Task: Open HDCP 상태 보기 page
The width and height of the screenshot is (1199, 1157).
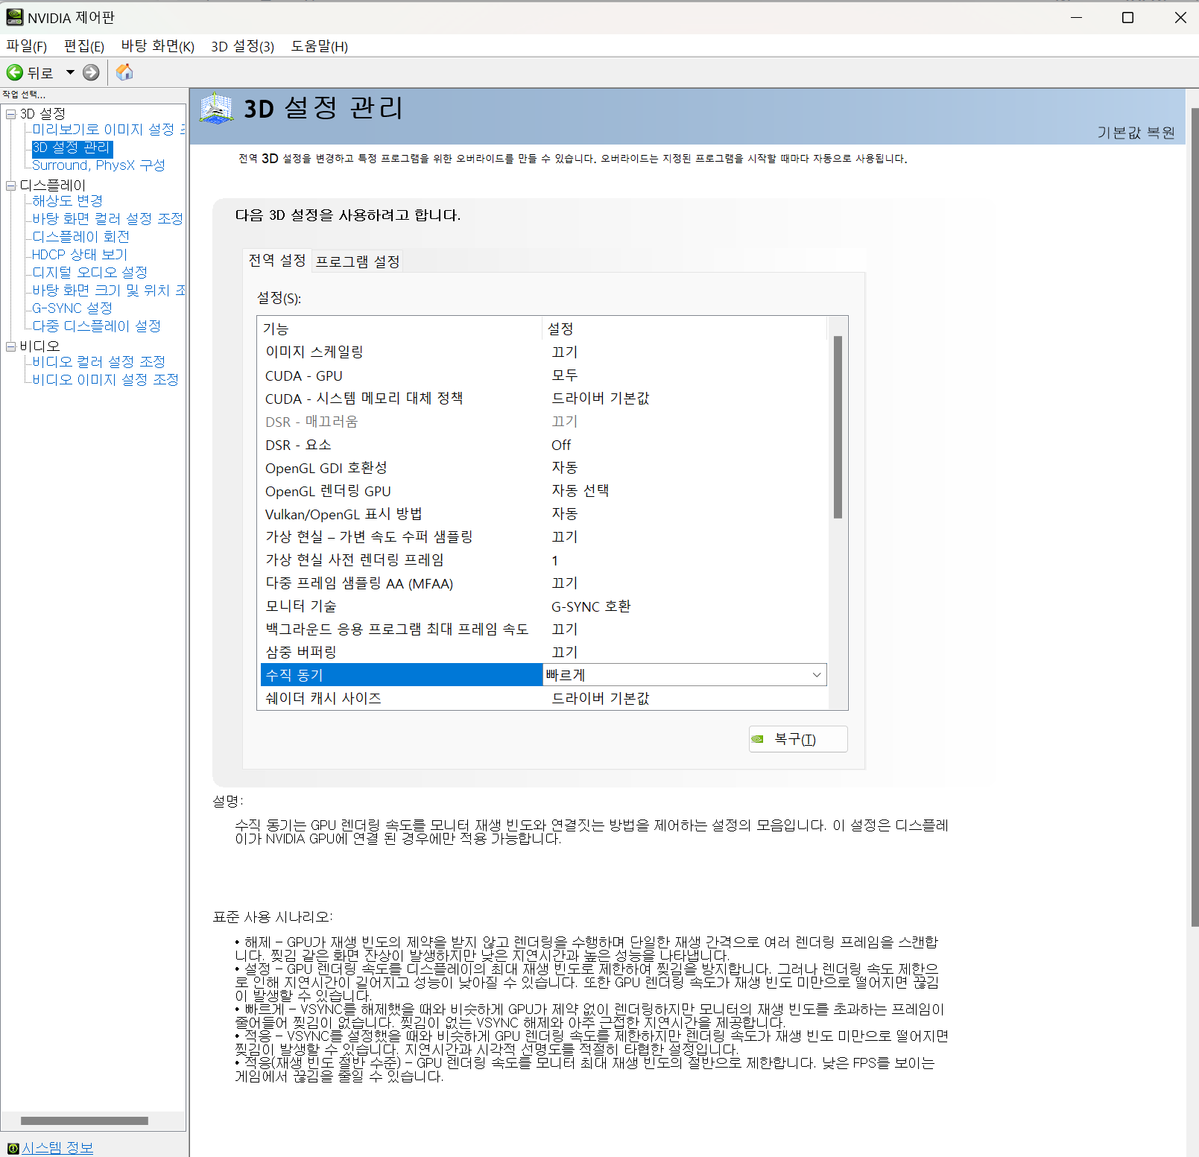Action: coord(80,255)
